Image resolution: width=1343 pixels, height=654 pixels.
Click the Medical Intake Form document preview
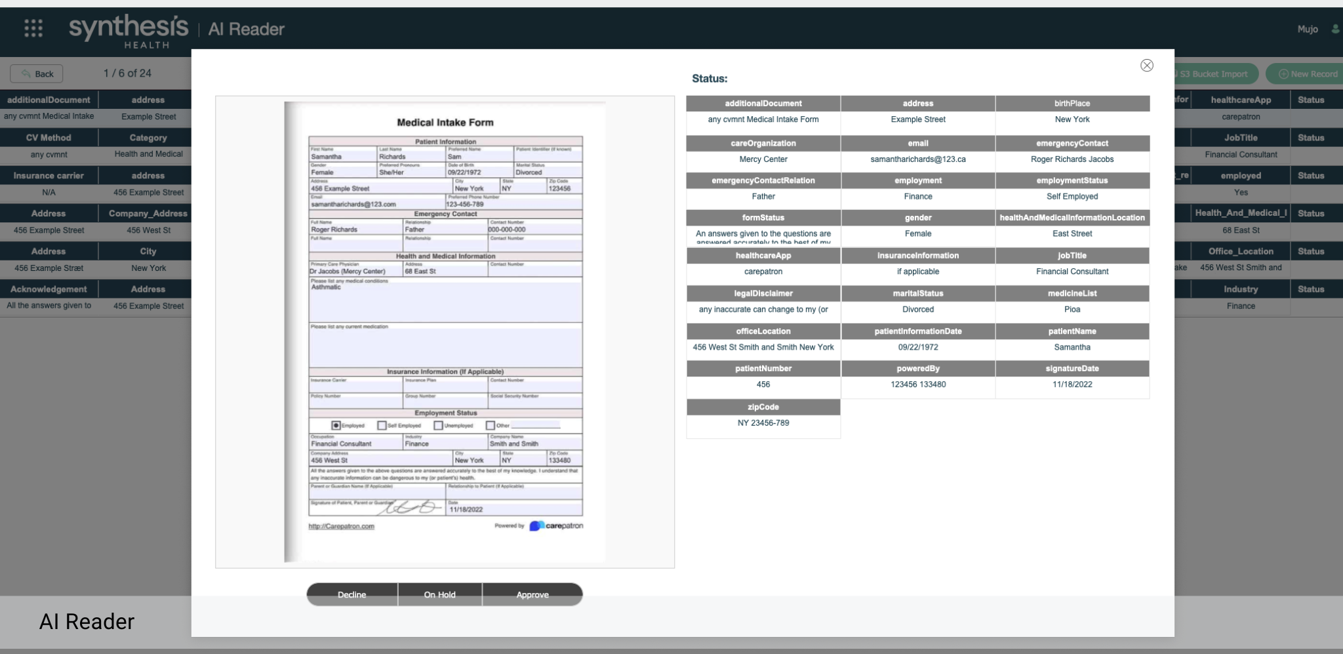445,332
